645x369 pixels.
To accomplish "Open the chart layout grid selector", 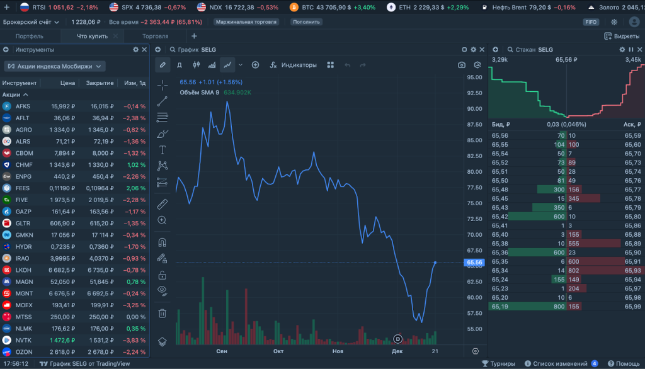I will (331, 65).
